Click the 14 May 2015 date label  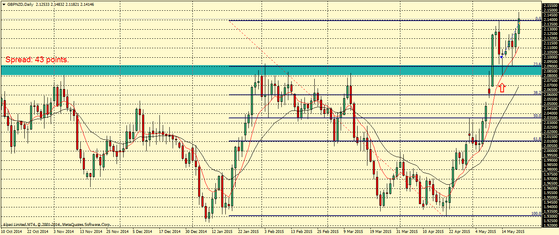513,232
